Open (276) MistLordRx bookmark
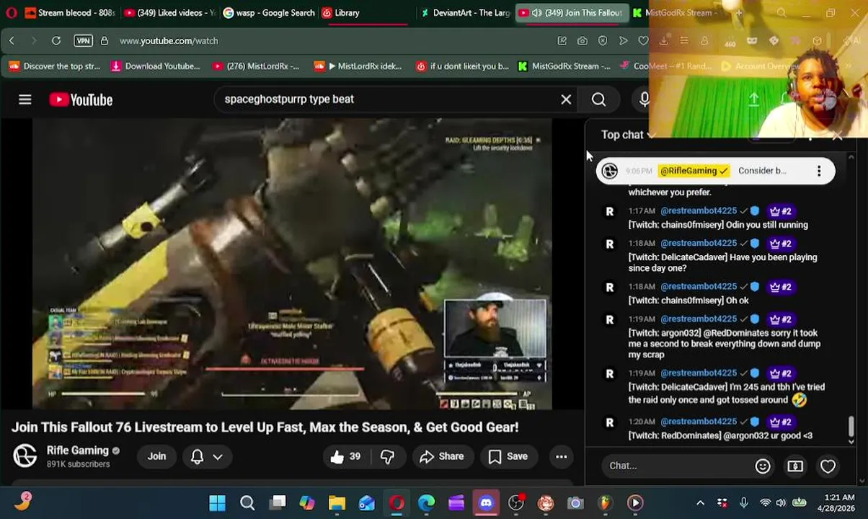This screenshot has width=868, height=519. click(256, 66)
